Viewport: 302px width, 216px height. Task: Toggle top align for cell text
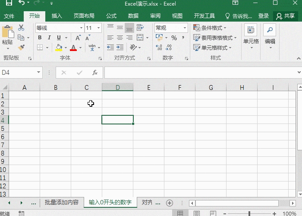[110, 28]
